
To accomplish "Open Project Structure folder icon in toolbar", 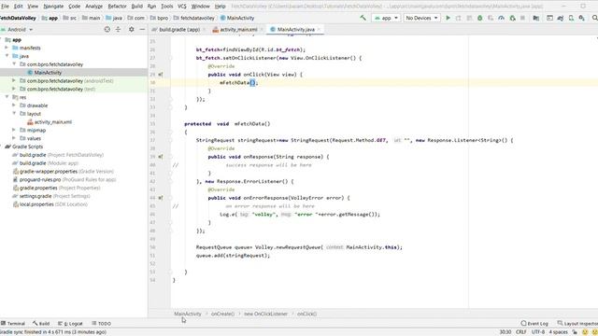I will (x=535, y=18).
